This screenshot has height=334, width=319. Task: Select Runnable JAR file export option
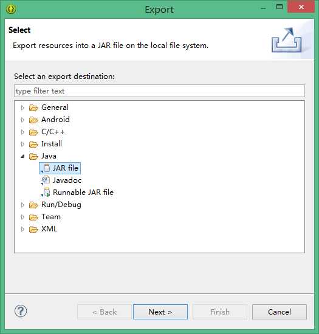[x=83, y=193]
